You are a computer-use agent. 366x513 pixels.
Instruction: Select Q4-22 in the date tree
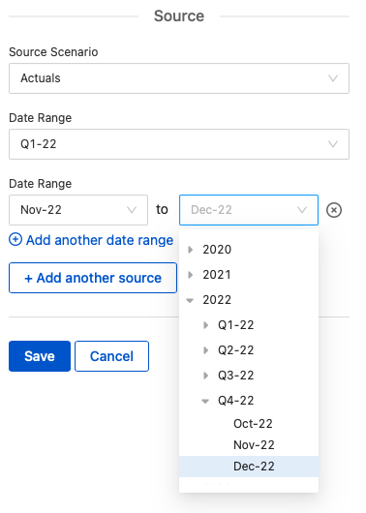click(x=235, y=401)
